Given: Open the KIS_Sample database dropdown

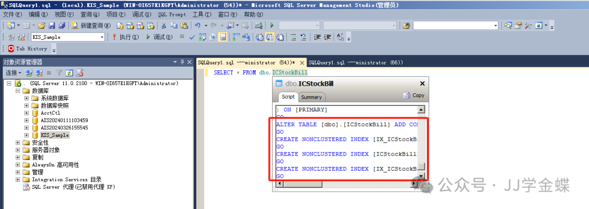Looking at the screenshot, I should pyautogui.click(x=102, y=37).
